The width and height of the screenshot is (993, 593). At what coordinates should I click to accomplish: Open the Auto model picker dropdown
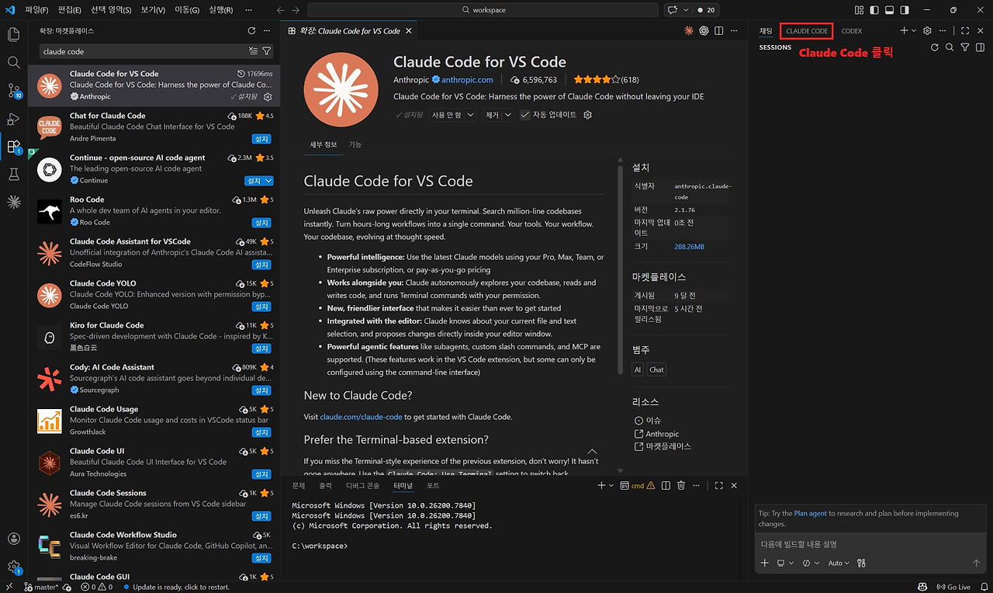click(839, 564)
